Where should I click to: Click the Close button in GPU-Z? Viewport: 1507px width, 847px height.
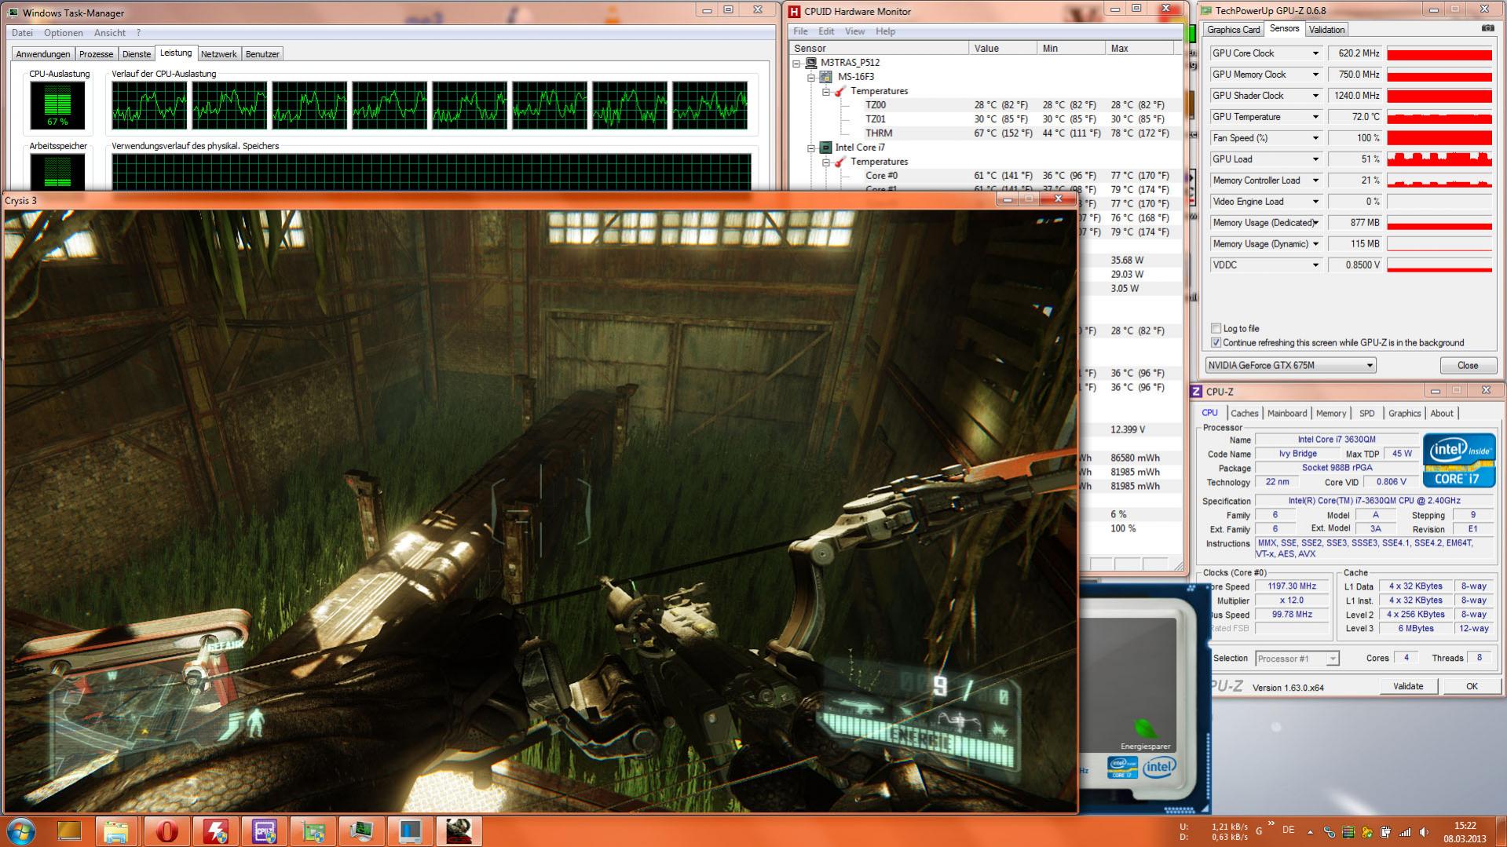(x=1467, y=366)
